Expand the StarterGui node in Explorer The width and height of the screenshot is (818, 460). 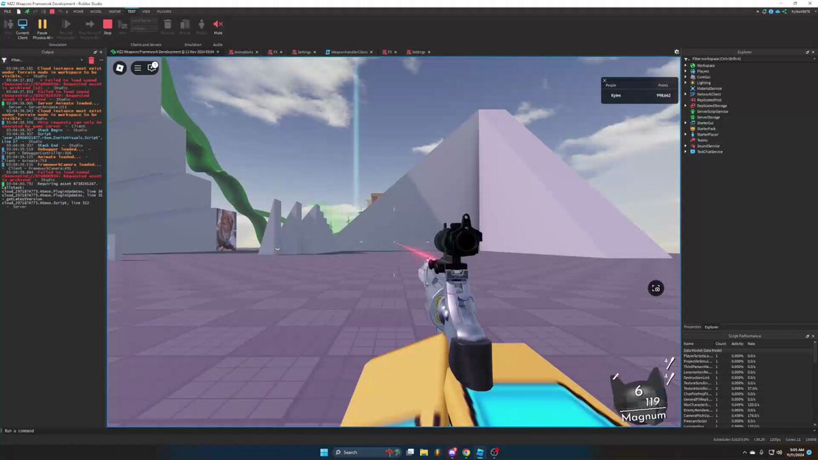tap(686, 123)
